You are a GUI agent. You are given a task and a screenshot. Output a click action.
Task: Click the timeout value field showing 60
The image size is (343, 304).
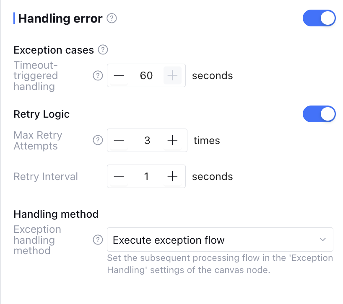[x=146, y=76]
